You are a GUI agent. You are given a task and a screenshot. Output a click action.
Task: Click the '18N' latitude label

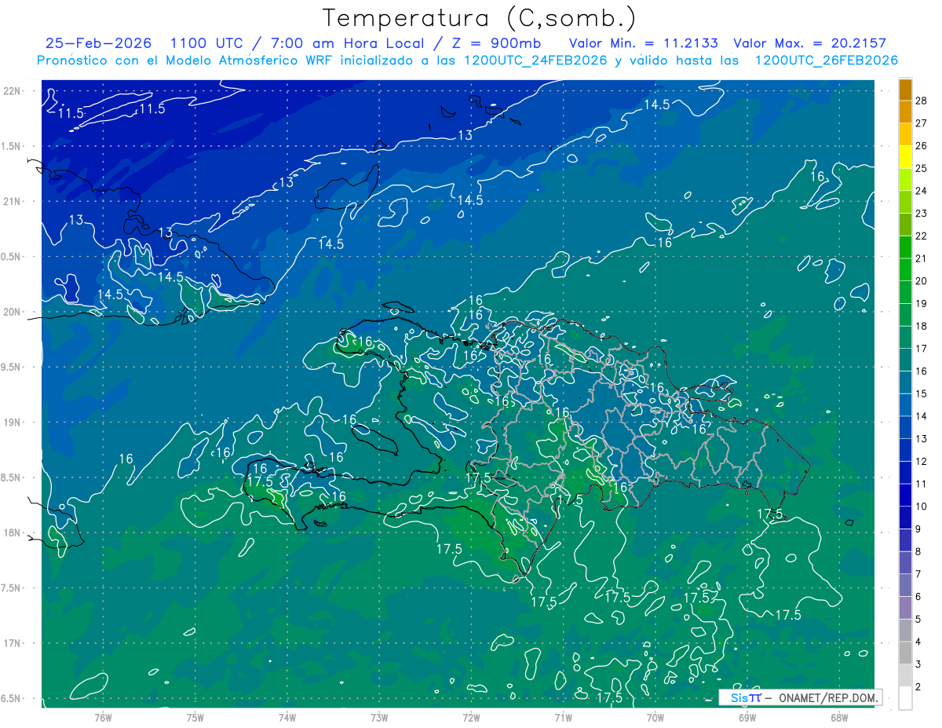point(13,532)
